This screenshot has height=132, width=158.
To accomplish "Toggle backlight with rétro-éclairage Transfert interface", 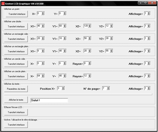I will (16, 125).
